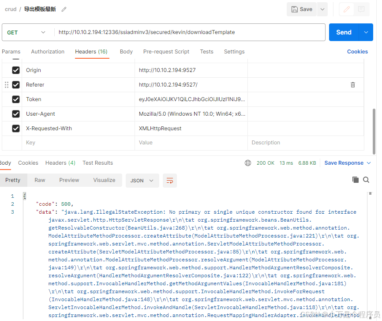Viewport: 382px width, 321px height.
Task: Click the beautify formatting icon beside JSON
Action: [x=170, y=180]
